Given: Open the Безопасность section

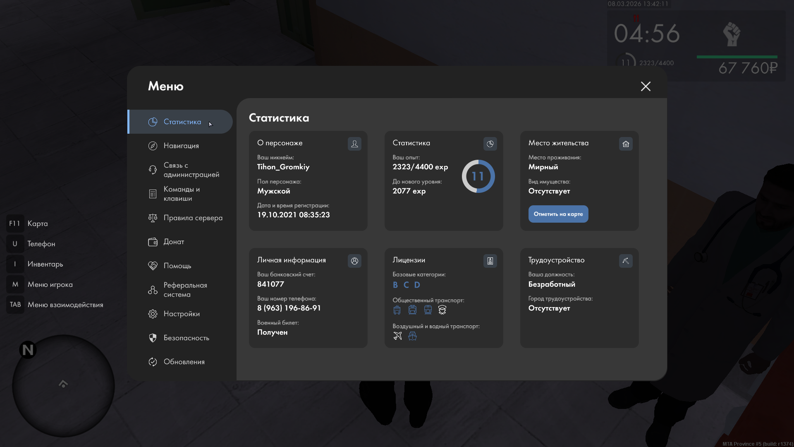Looking at the screenshot, I should click(x=186, y=338).
